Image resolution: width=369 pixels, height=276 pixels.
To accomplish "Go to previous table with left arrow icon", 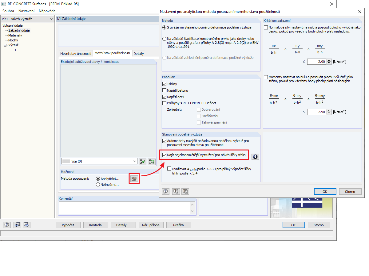I will (x=17, y=225).
